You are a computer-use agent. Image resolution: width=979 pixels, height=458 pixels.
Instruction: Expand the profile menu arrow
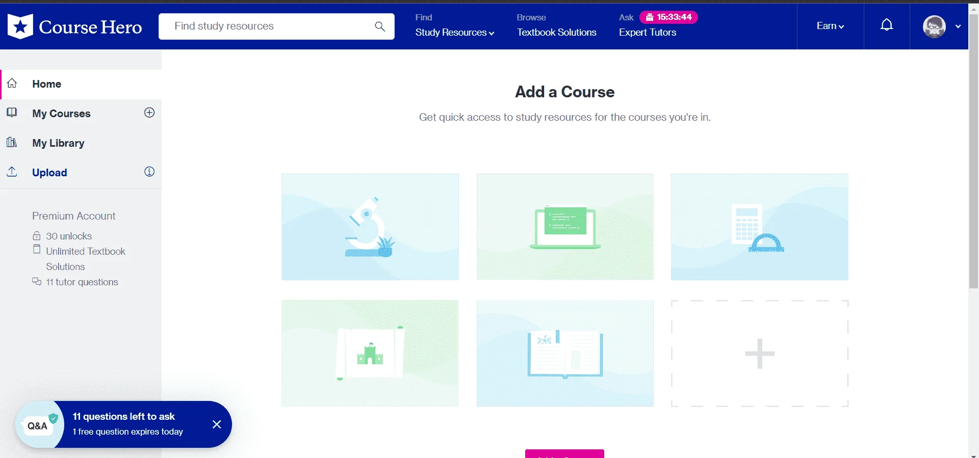pos(958,26)
